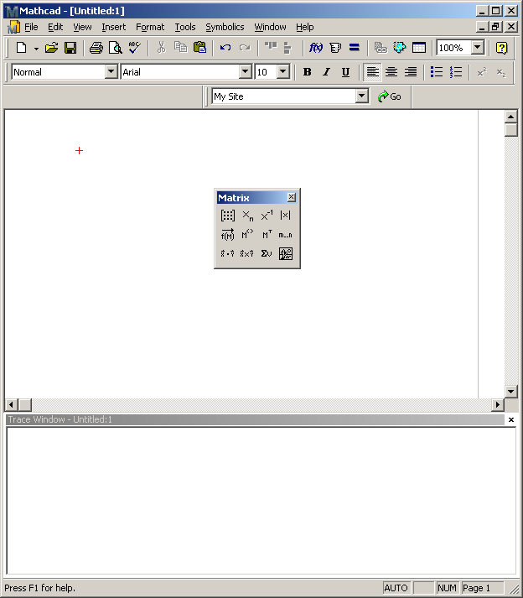Viewport: 523px width, 598px height.
Task: Insert matrix or vector from Matrix palette
Action: 228,216
